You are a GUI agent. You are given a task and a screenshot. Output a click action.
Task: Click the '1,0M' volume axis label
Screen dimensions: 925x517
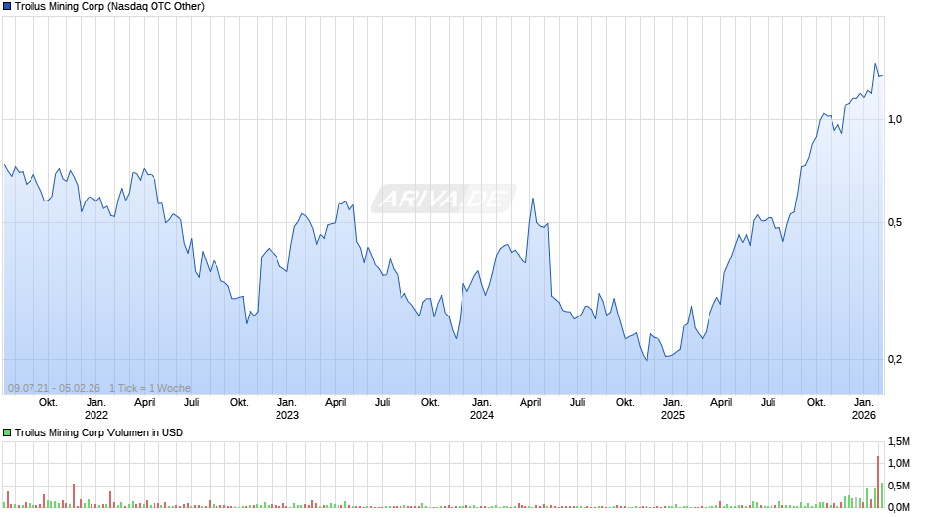tap(898, 463)
